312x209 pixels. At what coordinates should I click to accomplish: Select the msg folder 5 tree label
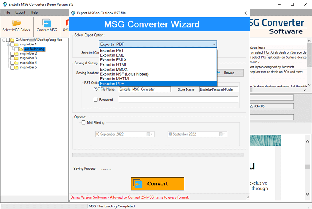[x=28, y=68]
